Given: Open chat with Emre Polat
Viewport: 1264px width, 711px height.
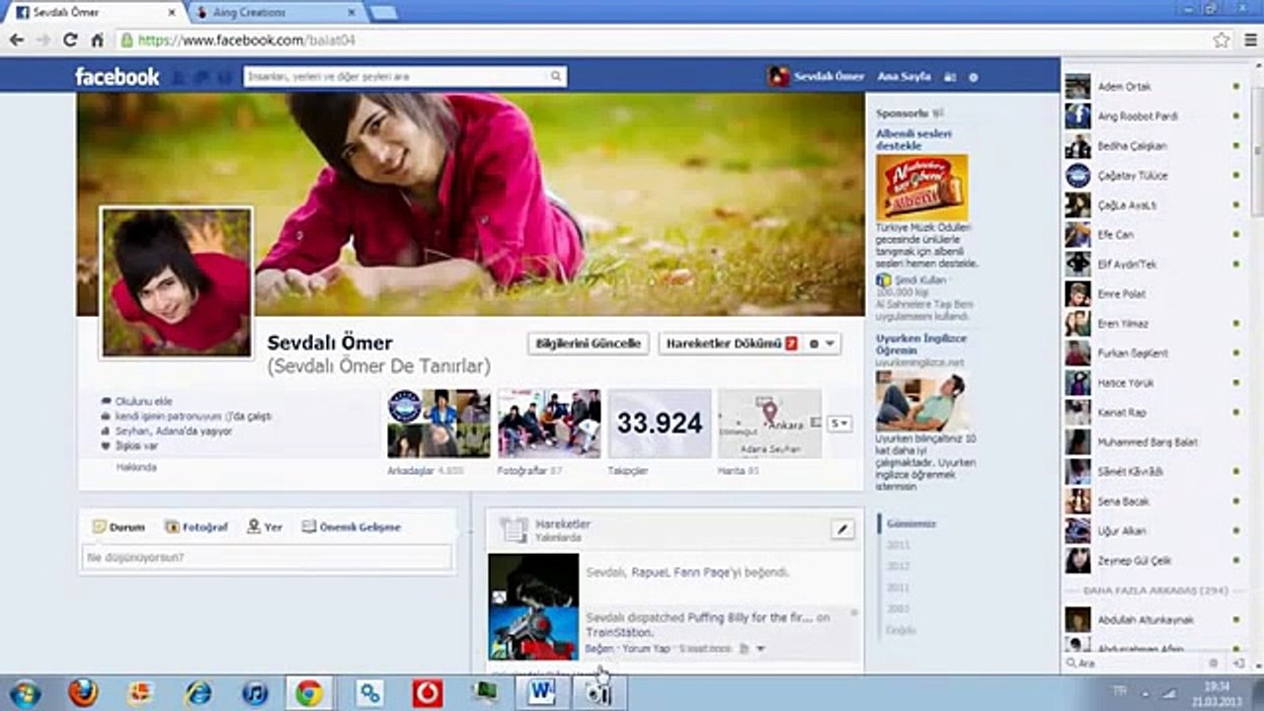Looking at the screenshot, I should [x=1151, y=294].
